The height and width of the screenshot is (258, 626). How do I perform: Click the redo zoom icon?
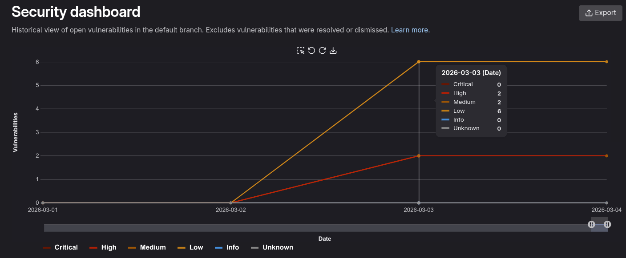click(322, 50)
